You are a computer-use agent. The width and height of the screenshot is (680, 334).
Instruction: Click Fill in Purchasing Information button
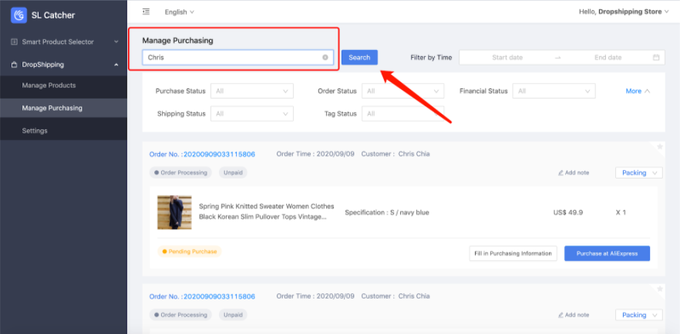513,253
